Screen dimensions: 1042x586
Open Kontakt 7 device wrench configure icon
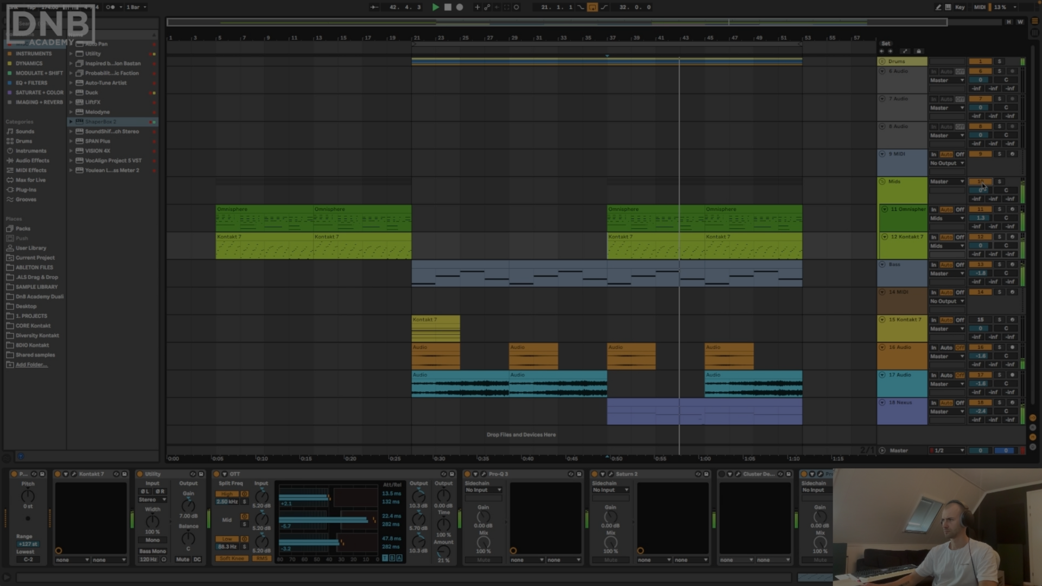[x=74, y=474]
